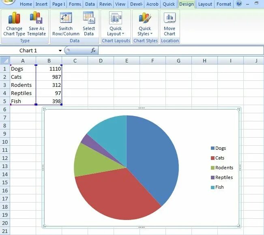The image size is (264, 235).
Task: Open the Acrobat tab
Action: 152,4
